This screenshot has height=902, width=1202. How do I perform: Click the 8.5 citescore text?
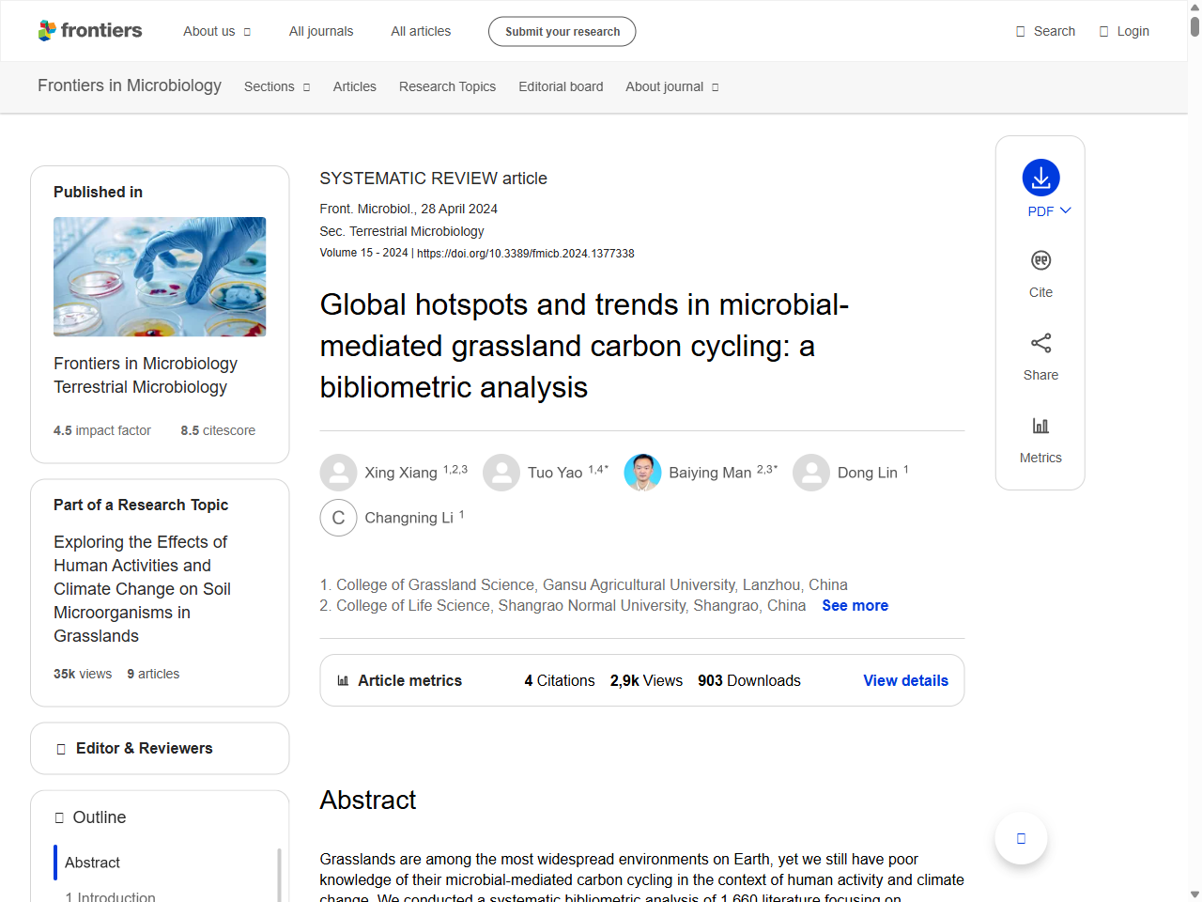click(x=218, y=430)
